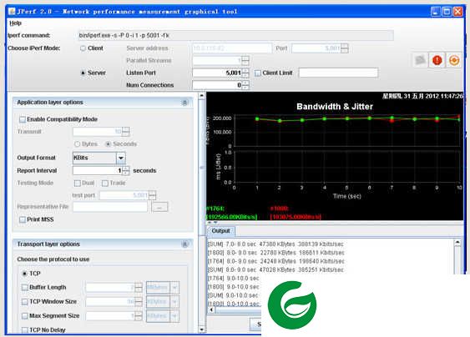Select the Server mode radio button
The height and width of the screenshot is (337, 470).
[83, 73]
